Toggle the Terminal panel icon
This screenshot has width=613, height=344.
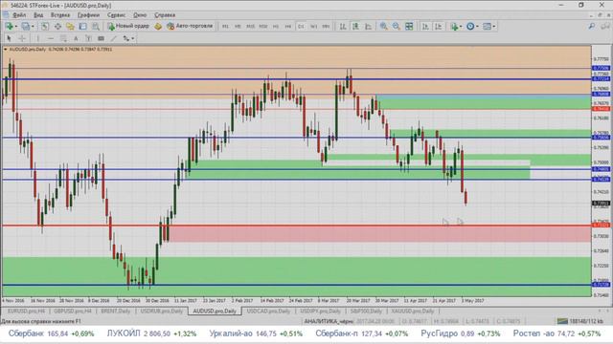[83, 26]
